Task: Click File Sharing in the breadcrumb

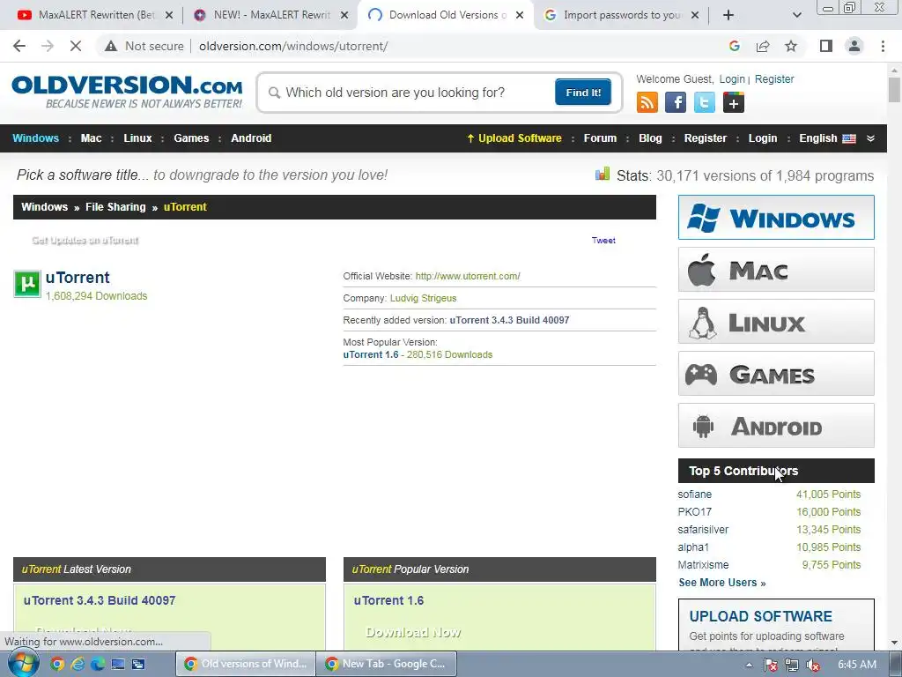Action: pos(115,206)
